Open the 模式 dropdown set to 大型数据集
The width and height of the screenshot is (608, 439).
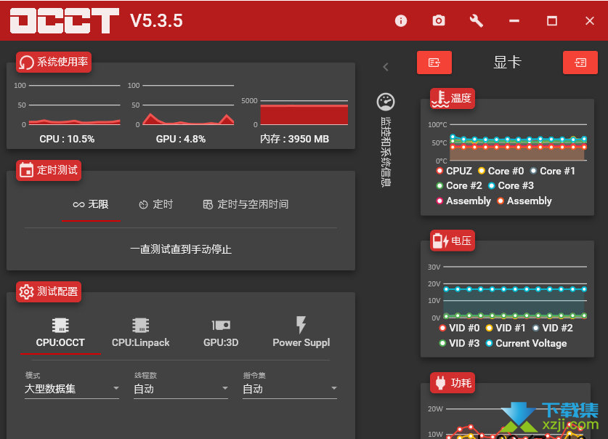pyautogui.click(x=72, y=389)
